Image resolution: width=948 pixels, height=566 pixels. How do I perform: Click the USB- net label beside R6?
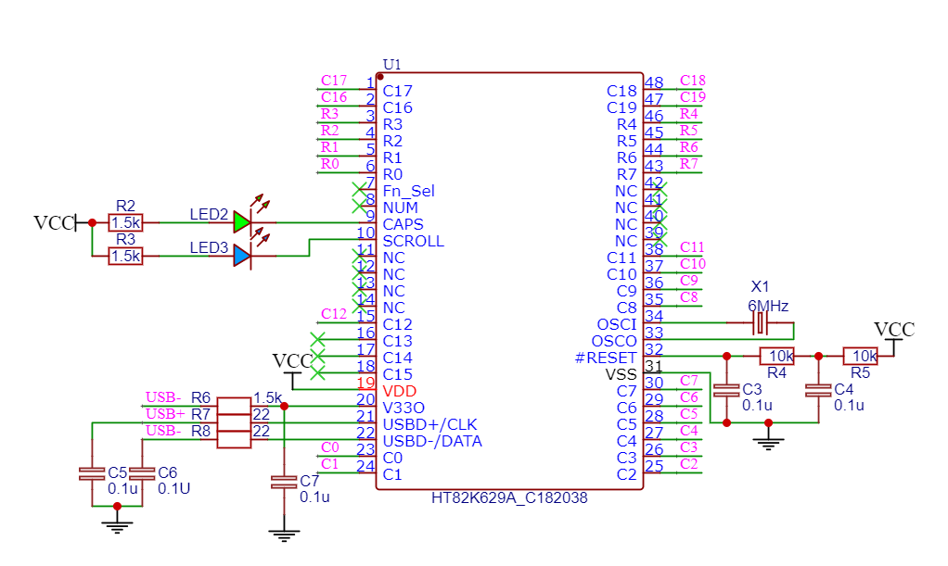click(163, 396)
